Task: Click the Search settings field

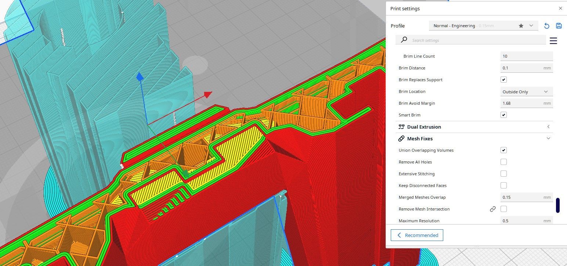Action: (471, 40)
